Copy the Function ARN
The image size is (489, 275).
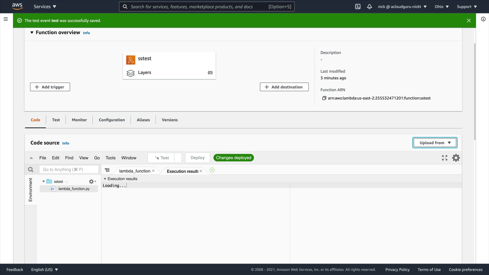(324, 98)
